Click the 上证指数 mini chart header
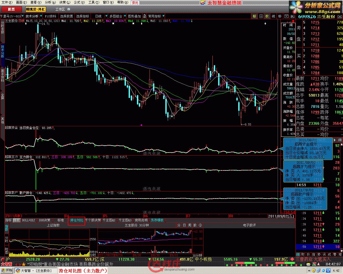Image resolution: width=343 pixels, height=274 pixels. (x=53, y=225)
